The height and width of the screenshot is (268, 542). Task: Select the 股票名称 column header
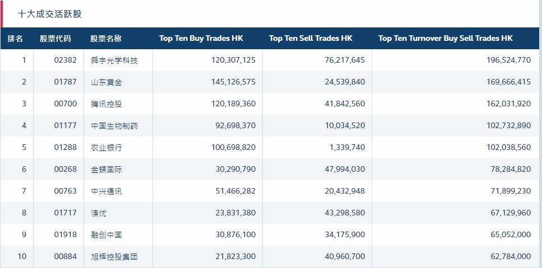[x=106, y=39]
